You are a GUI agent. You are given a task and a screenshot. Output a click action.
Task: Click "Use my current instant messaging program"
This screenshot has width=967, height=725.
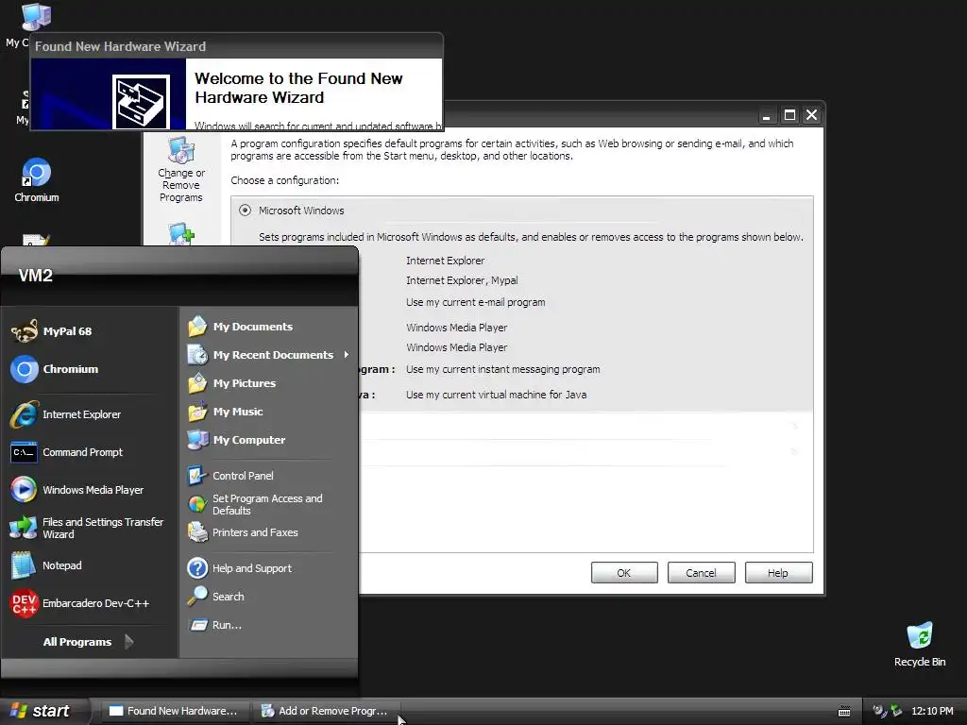click(x=502, y=369)
